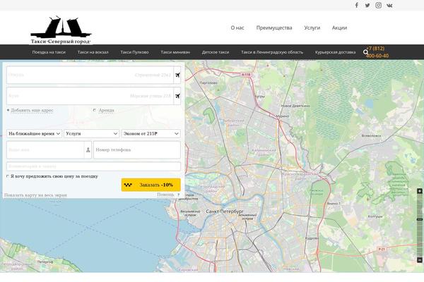This screenshot has height=282, width=424.
Task: Click the search magnifier icon
Action: (365, 52)
